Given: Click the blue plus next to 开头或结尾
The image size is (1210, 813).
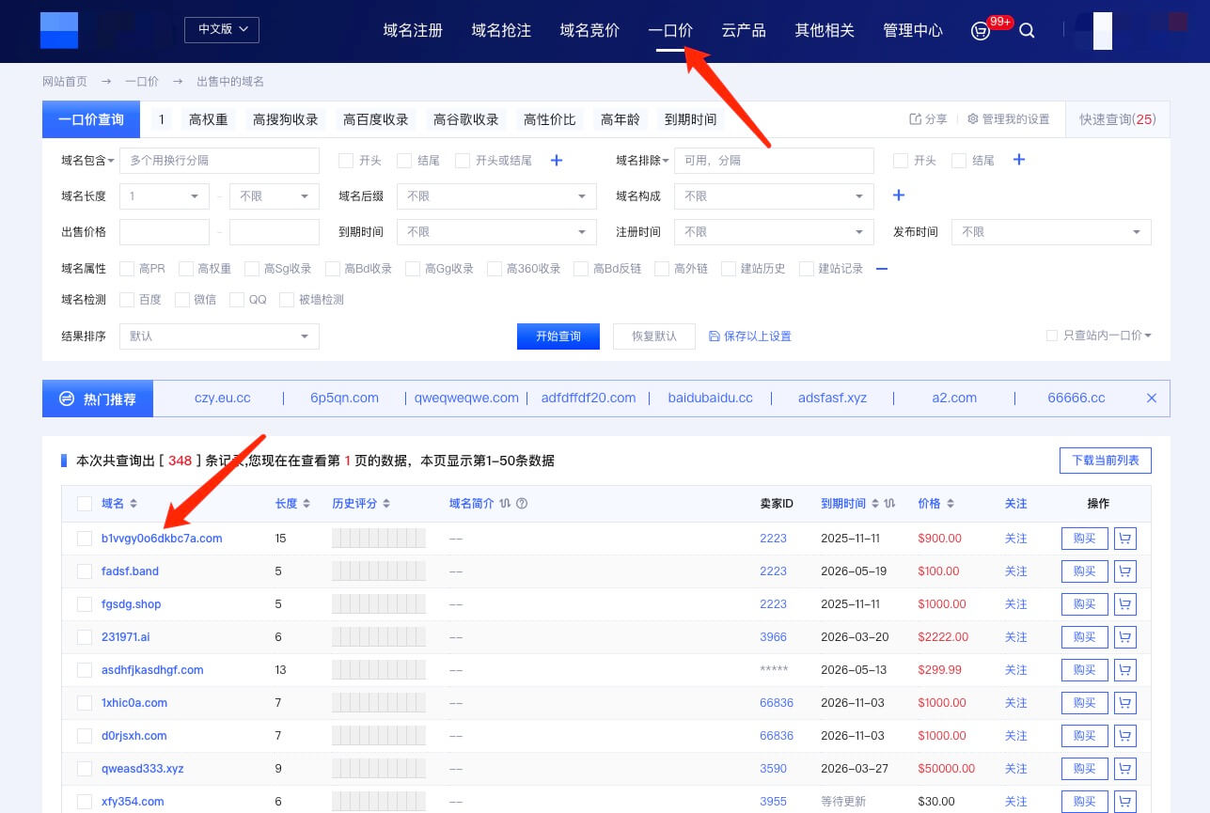Looking at the screenshot, I should pos(557,161).
